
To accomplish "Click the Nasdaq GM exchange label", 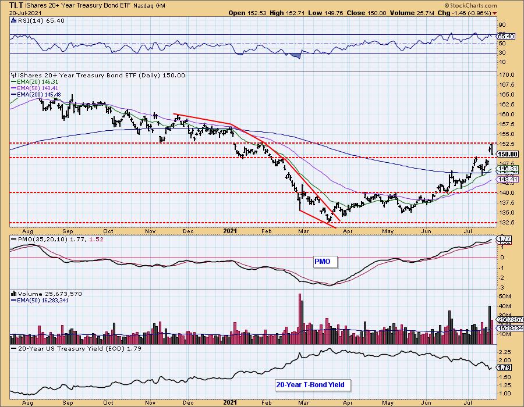I will 148,6.
